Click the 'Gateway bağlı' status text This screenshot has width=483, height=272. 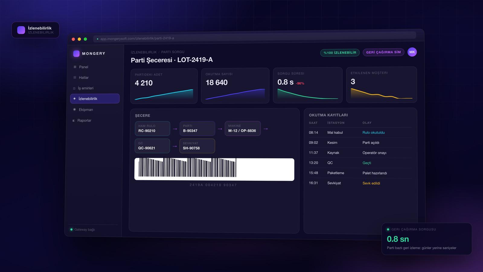click(85, 230)
